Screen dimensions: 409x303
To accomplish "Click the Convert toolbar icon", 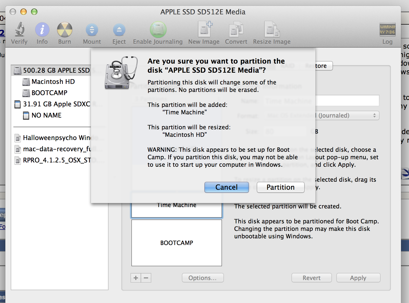I will click(236, 29).
